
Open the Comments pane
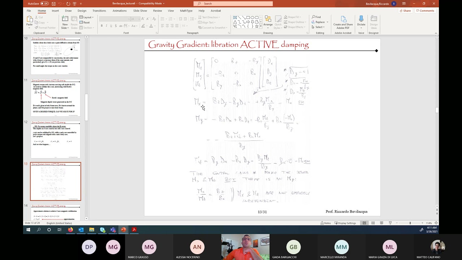click(425, 11)
